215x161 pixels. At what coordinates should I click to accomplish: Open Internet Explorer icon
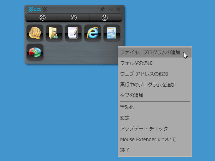pos(93,33)
